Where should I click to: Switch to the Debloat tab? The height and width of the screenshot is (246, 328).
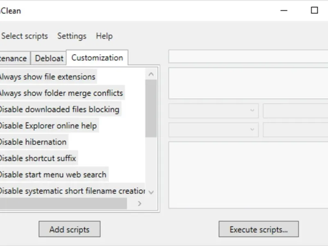coord(49,58)
